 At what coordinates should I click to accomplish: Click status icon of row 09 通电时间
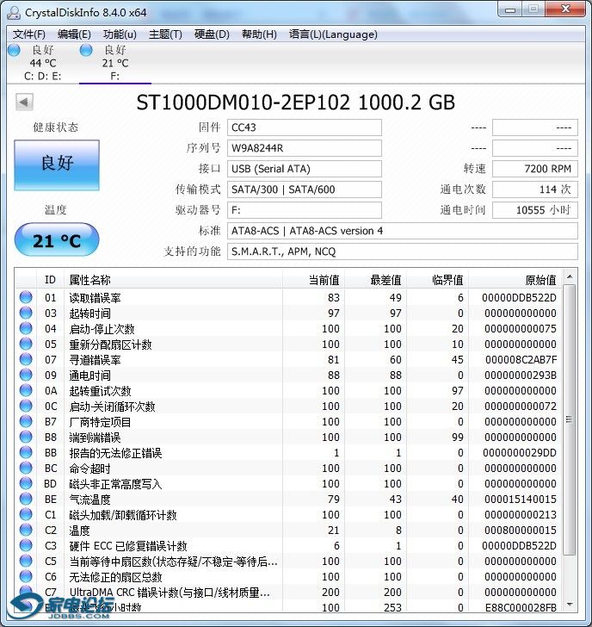pyautogui.click(x=26, y=375)
